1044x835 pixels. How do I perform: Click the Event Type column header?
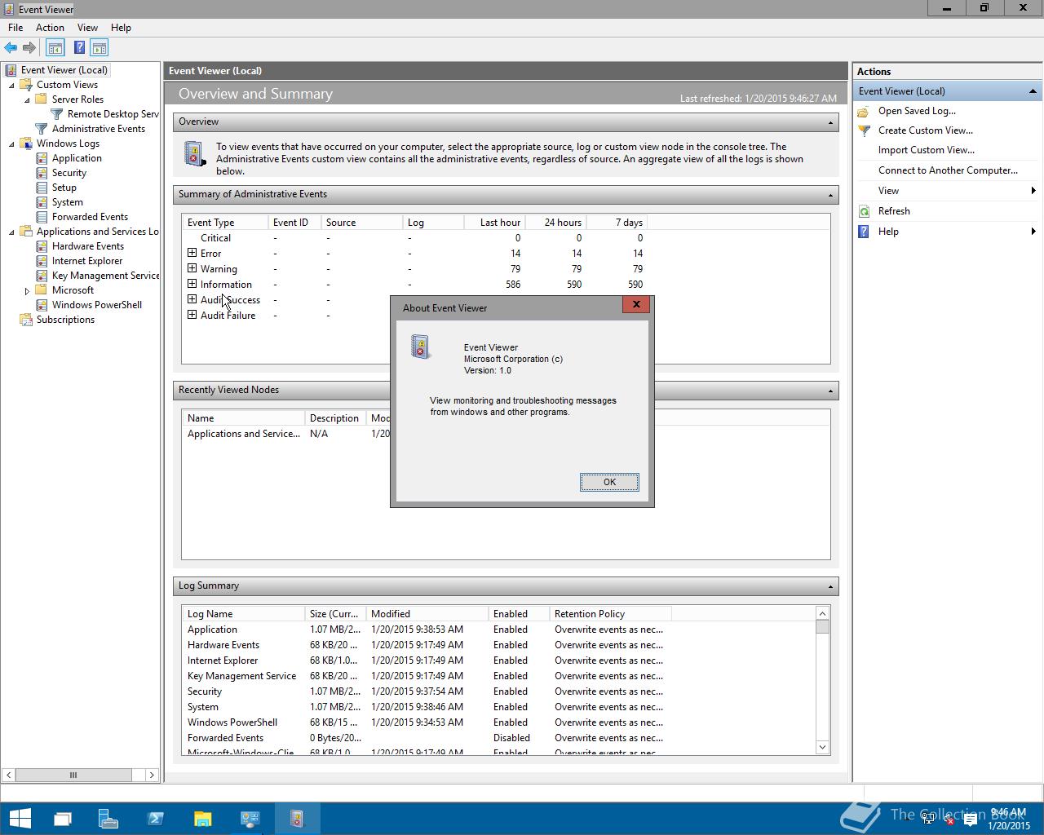coord(225,223)
